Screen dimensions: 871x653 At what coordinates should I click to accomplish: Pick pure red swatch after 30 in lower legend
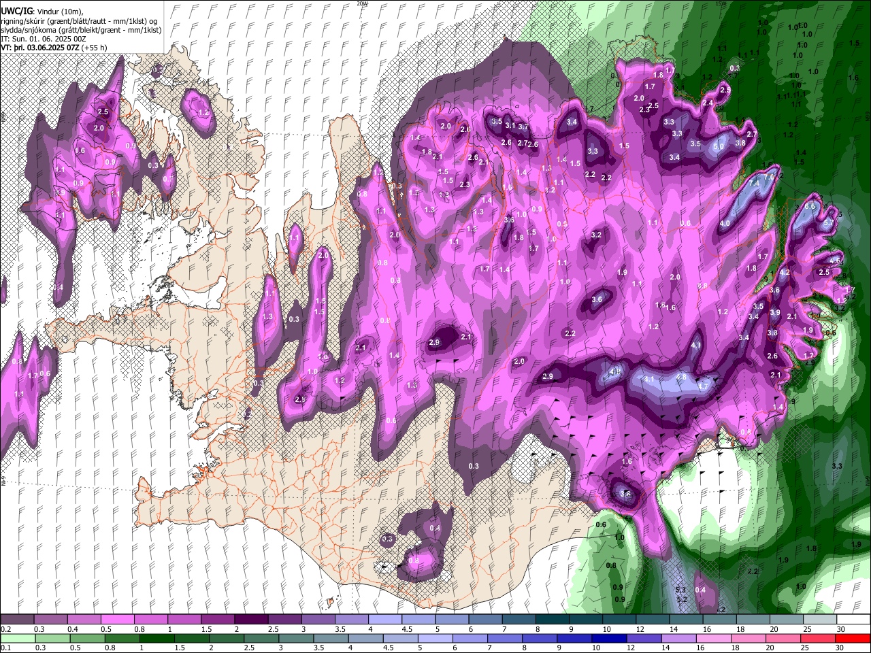pyautogui.click(x=853, y=638)
